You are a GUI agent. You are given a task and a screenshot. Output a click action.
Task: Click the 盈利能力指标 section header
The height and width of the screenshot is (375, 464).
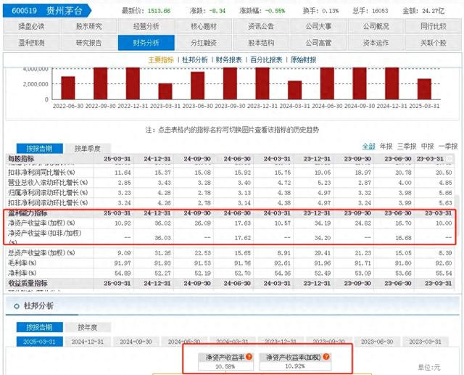(28, 213)
